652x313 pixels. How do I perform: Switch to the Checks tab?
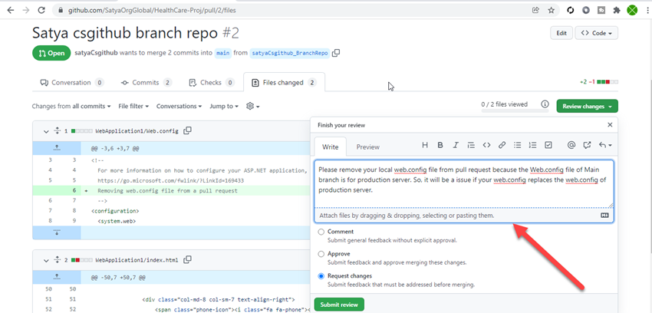tap(212, 83)
